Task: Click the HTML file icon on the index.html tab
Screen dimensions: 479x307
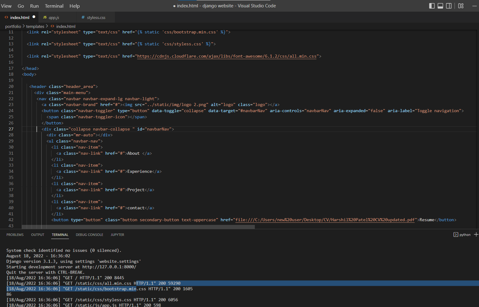Action: 6,17
